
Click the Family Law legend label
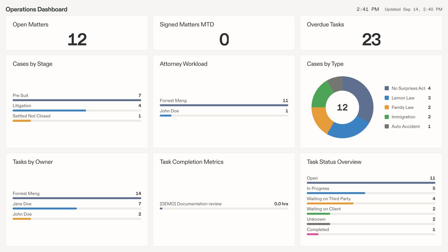tap(402, 107)
